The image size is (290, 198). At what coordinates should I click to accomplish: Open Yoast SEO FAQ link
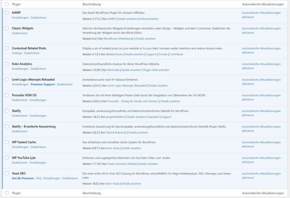click(39, 178)
